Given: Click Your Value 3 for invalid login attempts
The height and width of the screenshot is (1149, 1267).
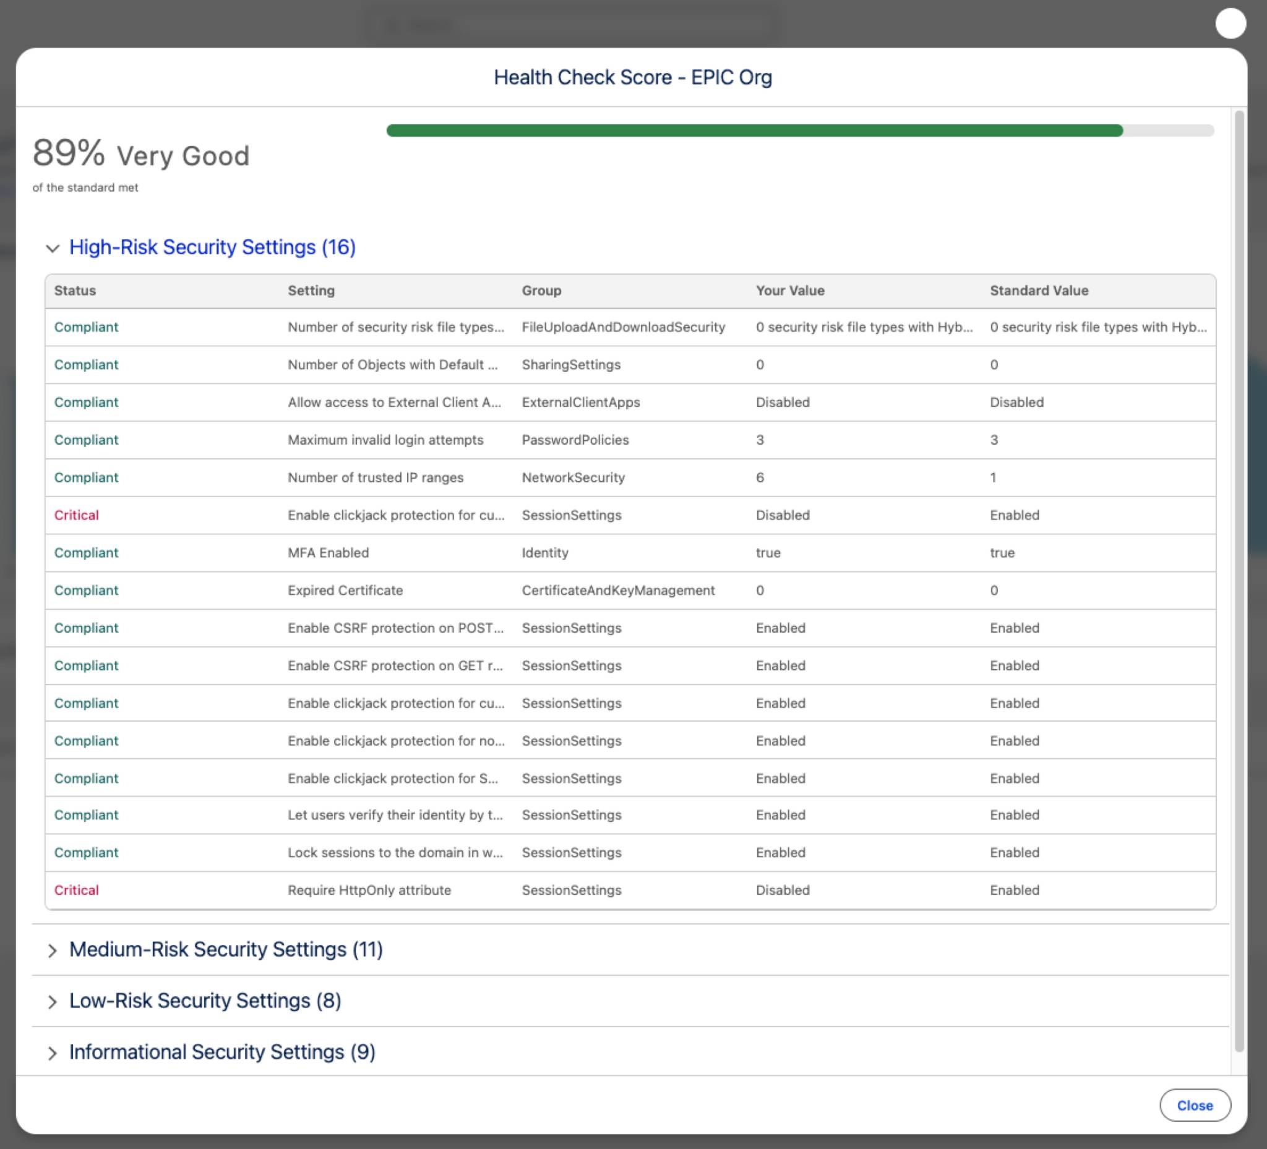Looking at the screenshot, I should click(760, 440).
